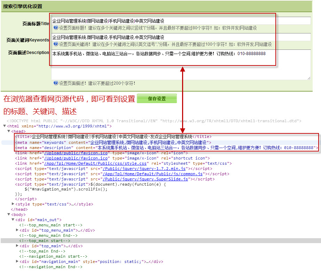Click the 页面关键词Keywords label
Viewport: 321px width, 272px height.
28,40
